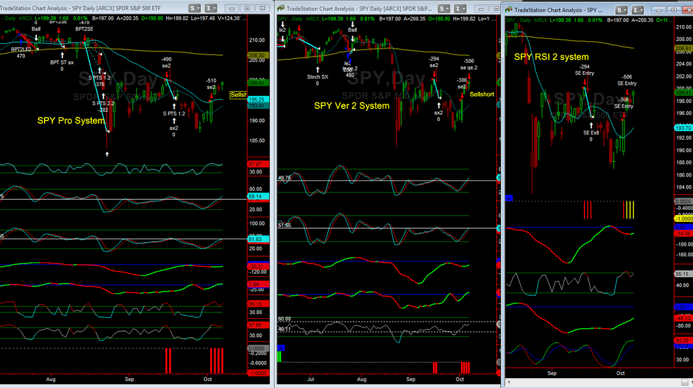Click the -294 SE Entry label in RSI 2 chart
Image resolution: width=693 pixels, height=388 pixels.
click(585, 70)
